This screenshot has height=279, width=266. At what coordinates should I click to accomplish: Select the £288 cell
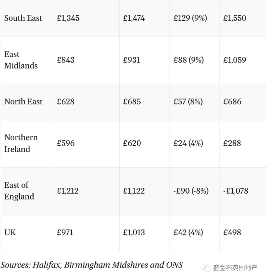pos(232,143)
